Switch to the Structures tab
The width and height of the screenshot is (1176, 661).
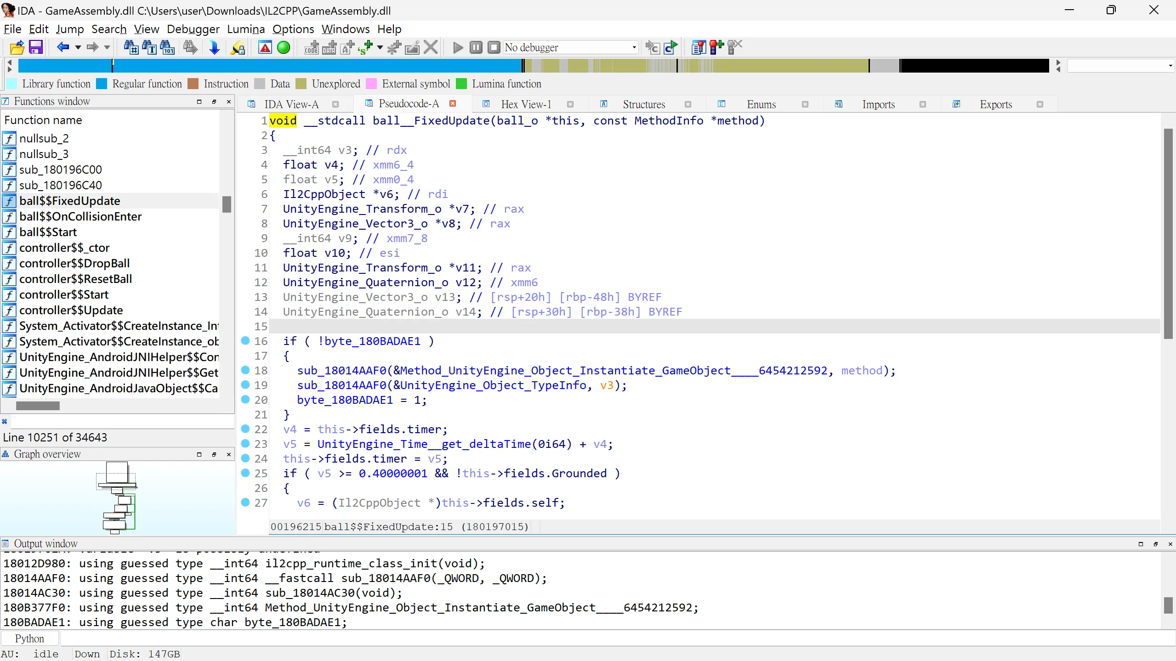644,104
